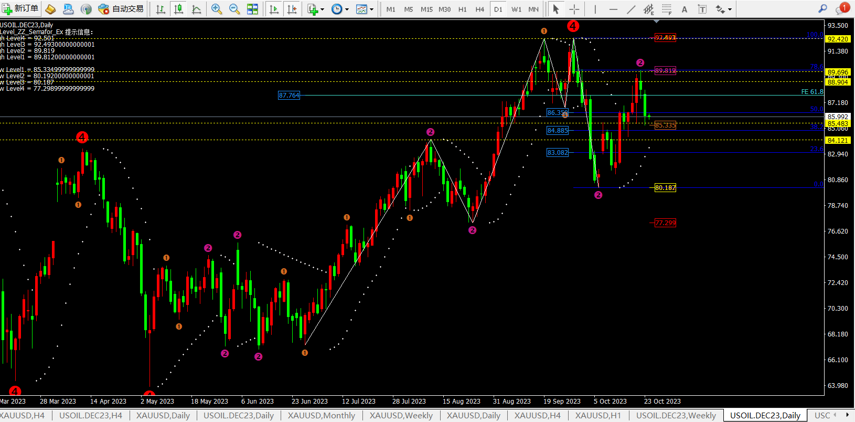The width and height of the screenshot is (855, 422).
Task: Click the 77.299 red level label
Action: coord(665,223)
